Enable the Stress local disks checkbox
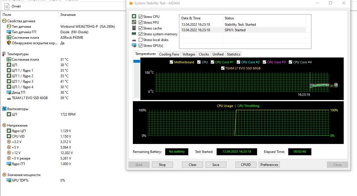 pyautogui.click(x=141, y=40)
